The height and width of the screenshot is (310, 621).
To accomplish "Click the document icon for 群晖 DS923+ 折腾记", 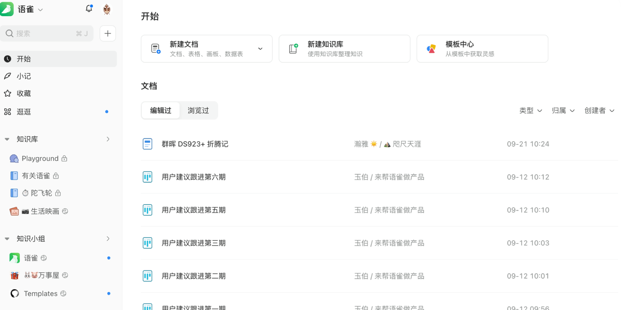I will click(x=147, y=144).
